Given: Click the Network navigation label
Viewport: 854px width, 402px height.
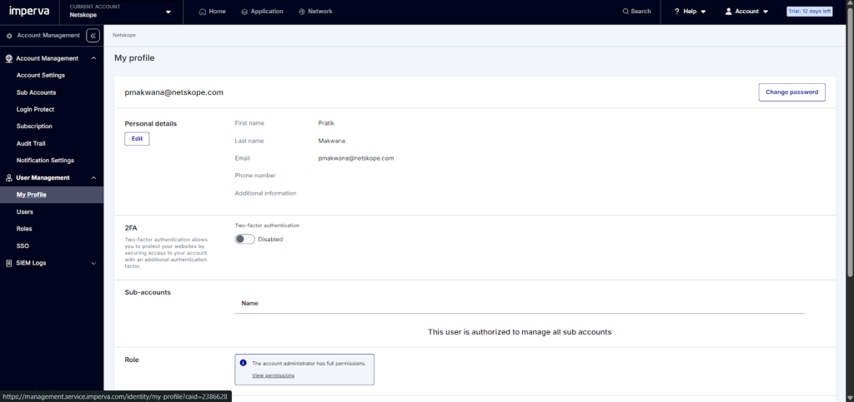Looking at the screenshot, I should point(320,12).
